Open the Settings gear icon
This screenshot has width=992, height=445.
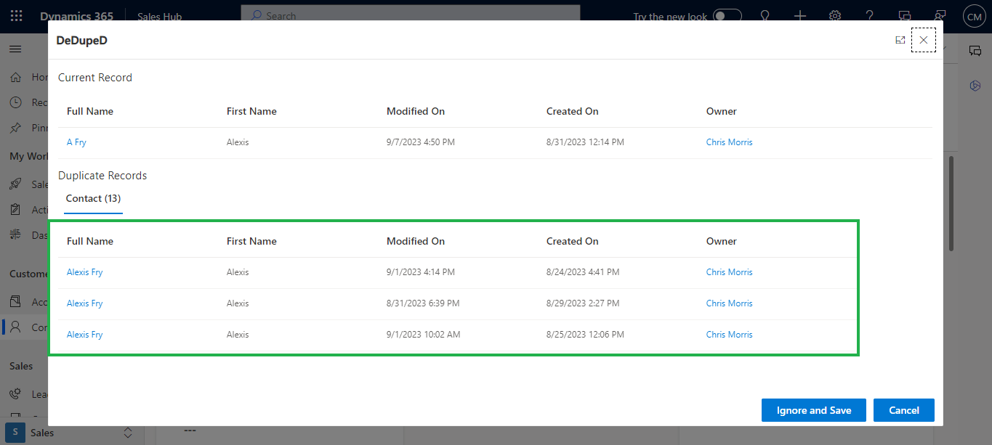tap(835, 16)
